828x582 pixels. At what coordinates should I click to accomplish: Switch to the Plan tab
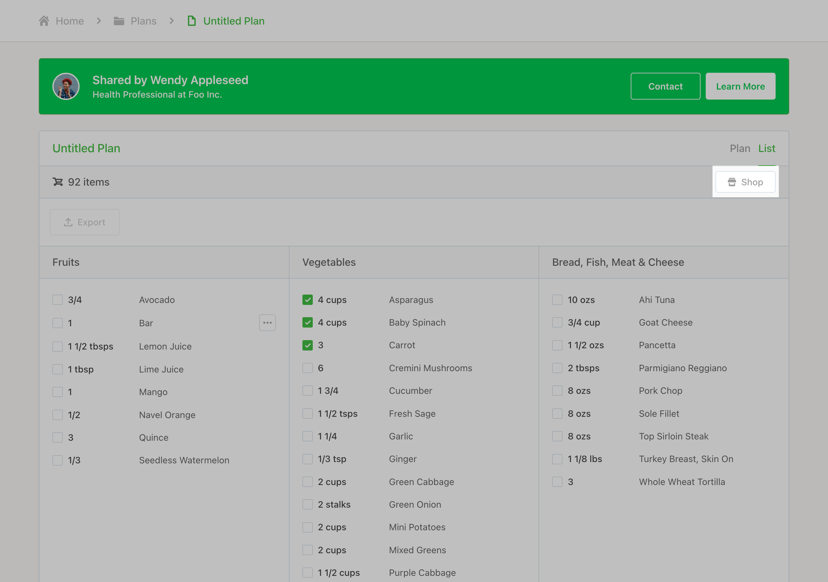(x=740, y=148)
